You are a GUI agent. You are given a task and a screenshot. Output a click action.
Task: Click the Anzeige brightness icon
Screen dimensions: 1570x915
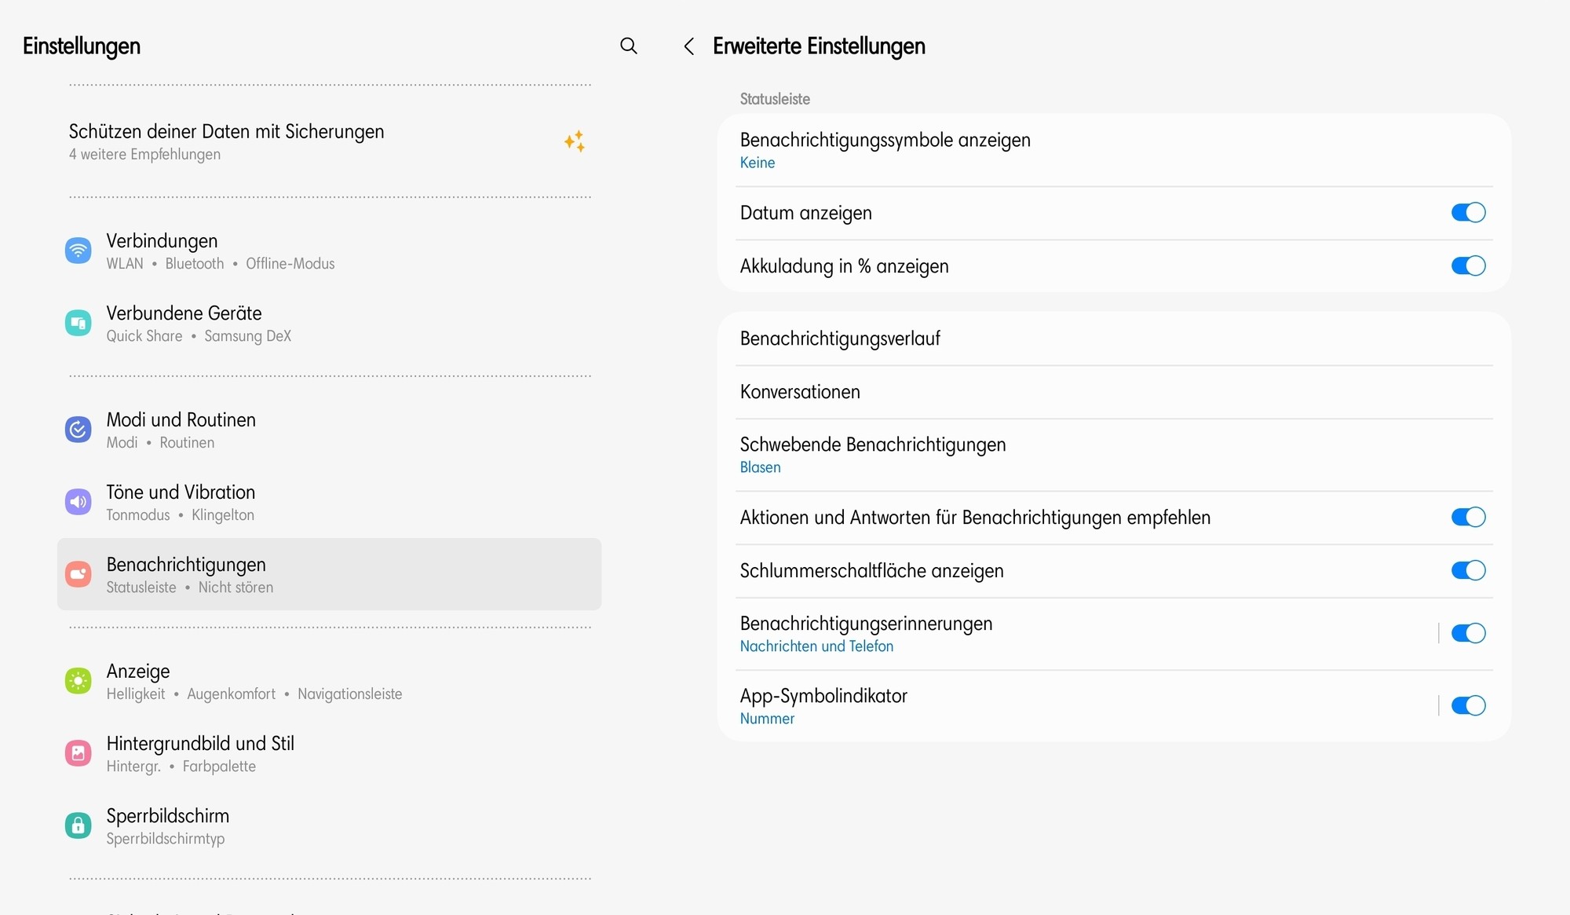coord(78,681)
